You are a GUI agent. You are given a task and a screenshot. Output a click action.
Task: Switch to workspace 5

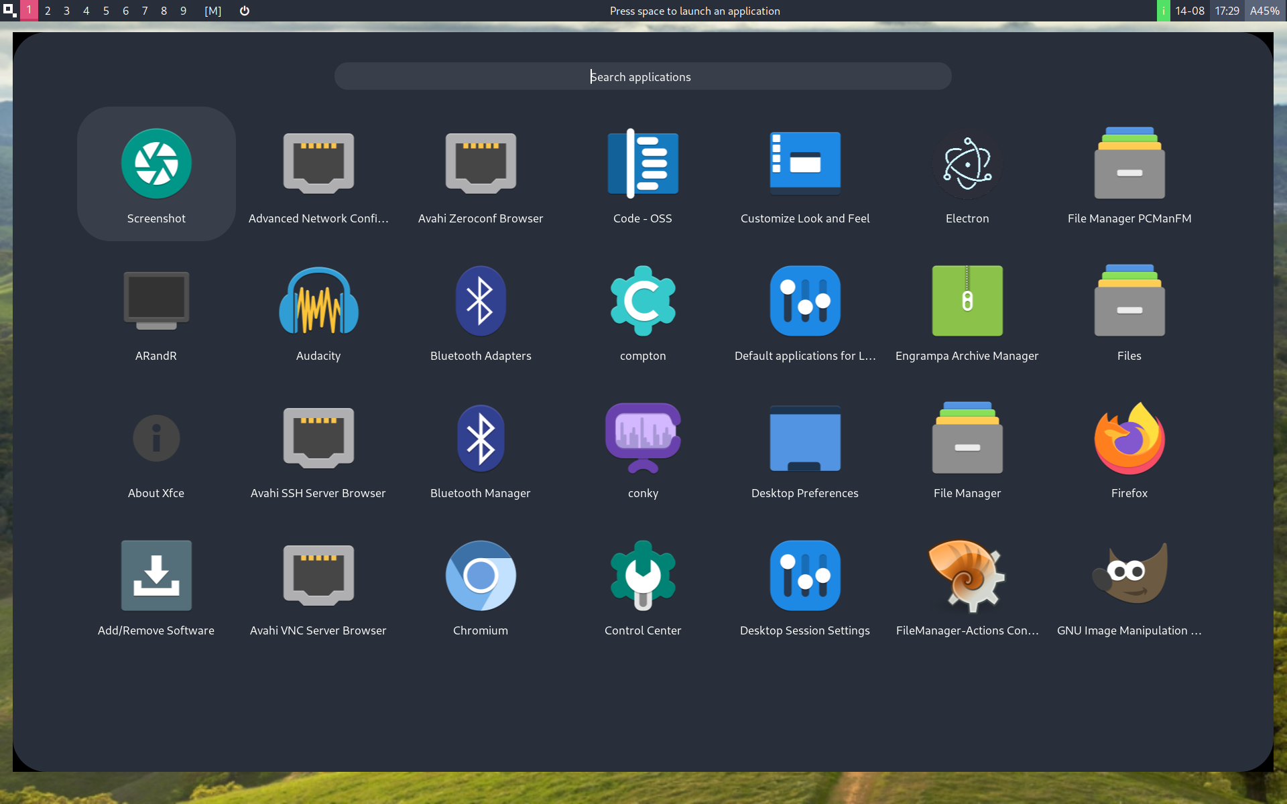(106, 11)
